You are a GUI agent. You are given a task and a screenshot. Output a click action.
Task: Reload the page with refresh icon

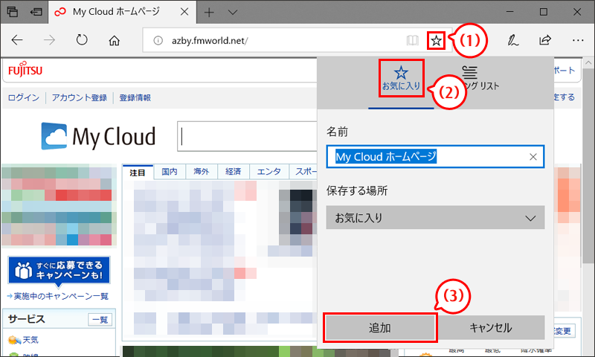click(x=82, y=40)
